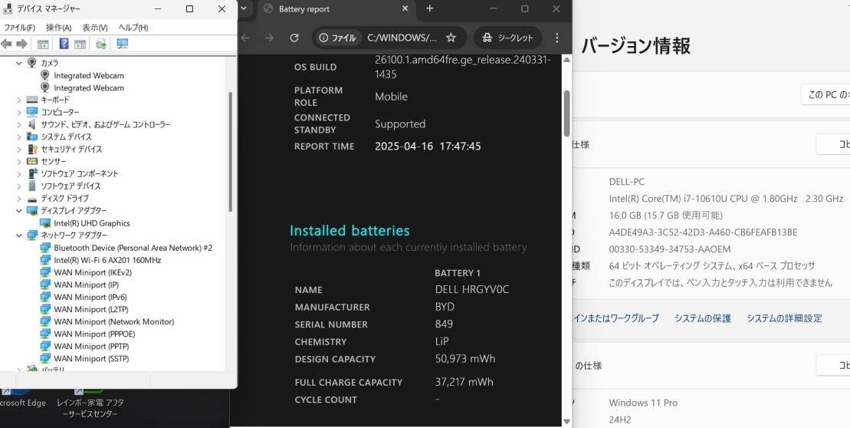Reload the Battery report page
Image resolution: width=850 pixels, height=428 pixels.
[294, 38]
